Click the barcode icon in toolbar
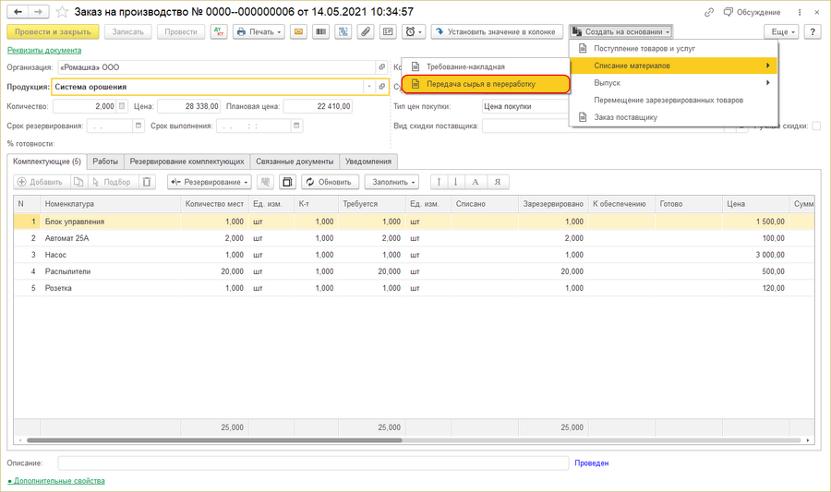This screenshot has width=831, height=492. point(321,31)
